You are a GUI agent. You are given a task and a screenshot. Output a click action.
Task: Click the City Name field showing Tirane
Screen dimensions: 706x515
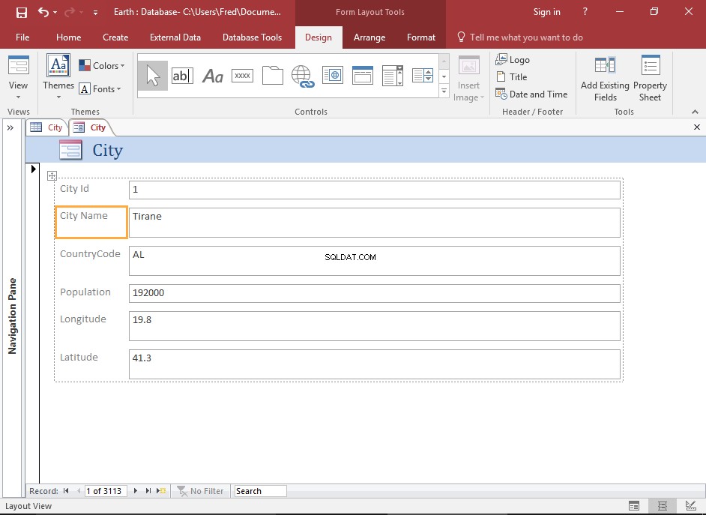pyautogui.click(x=374, y=223)
